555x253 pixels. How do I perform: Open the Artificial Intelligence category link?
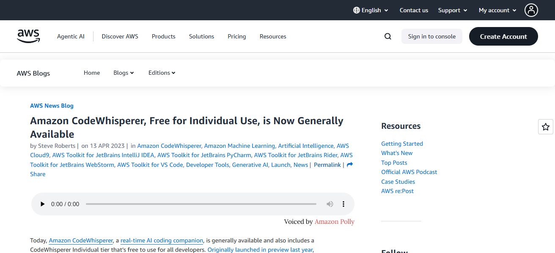(x=305, y=146)
